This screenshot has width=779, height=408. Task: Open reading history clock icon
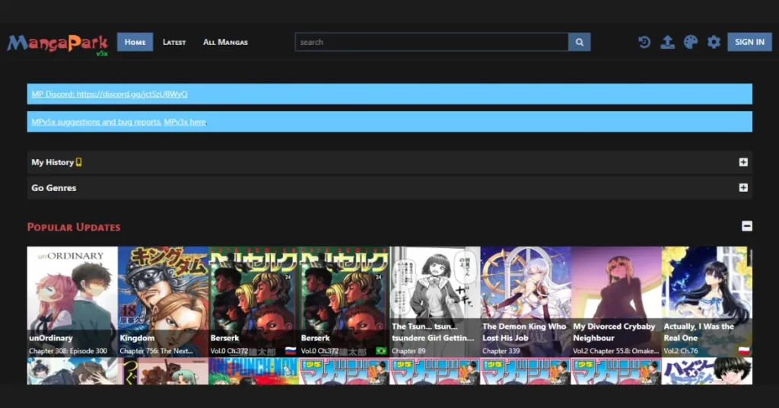click(644, 42)
